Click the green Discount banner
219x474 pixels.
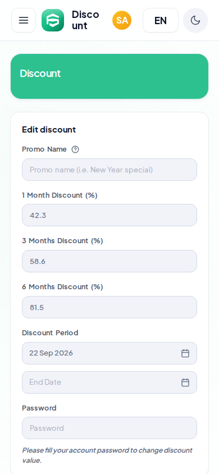pyautogui.click(x=109, y=76)
